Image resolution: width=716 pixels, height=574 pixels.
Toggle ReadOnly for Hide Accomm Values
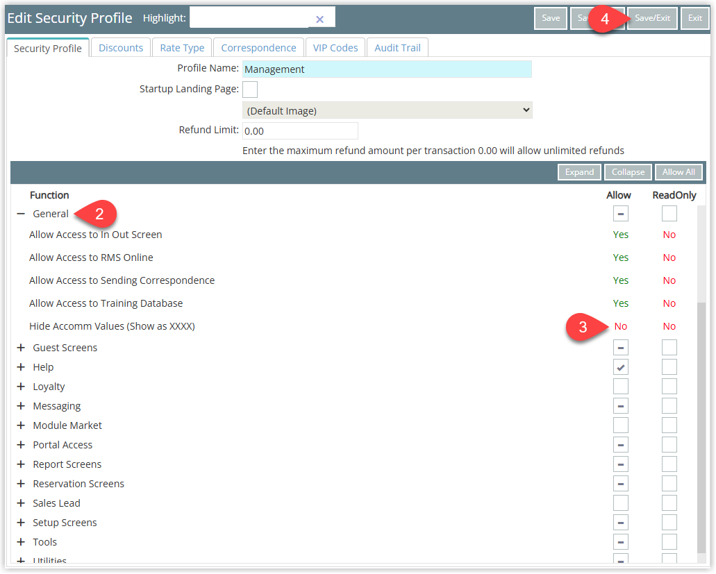point(669,326)
